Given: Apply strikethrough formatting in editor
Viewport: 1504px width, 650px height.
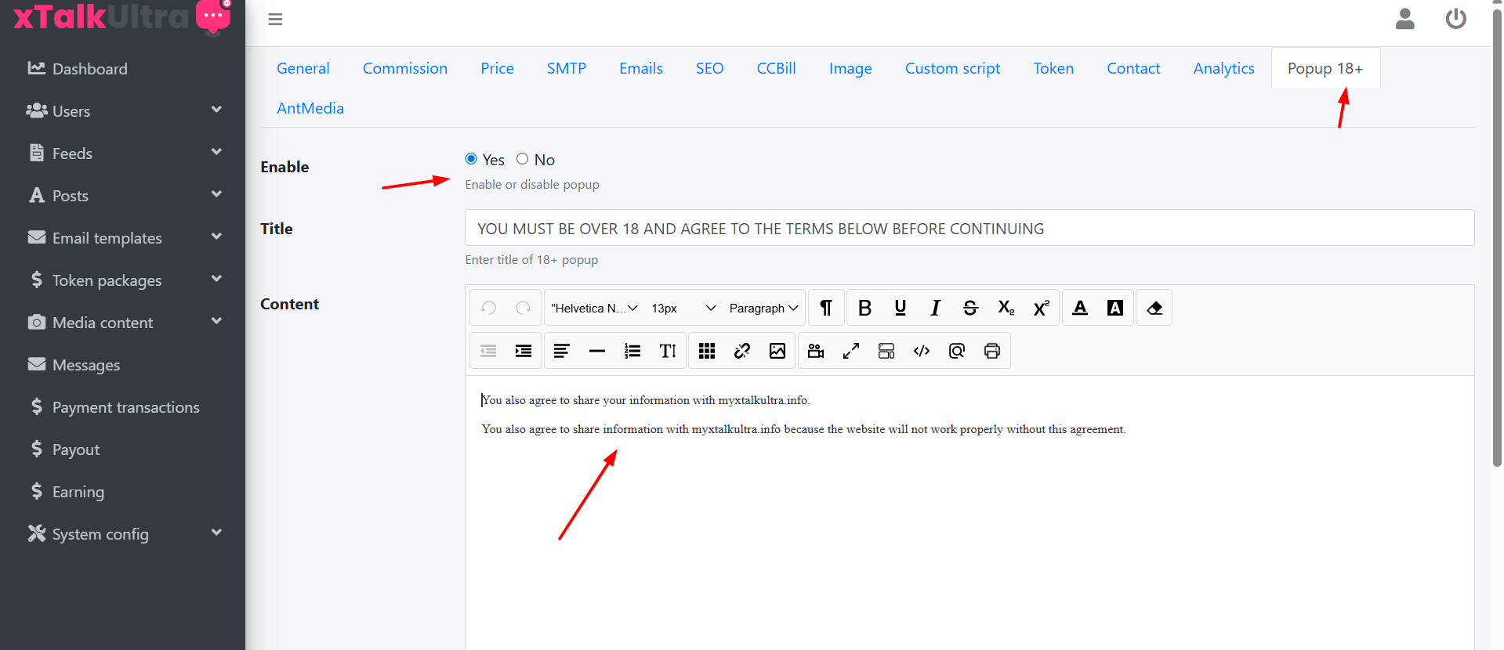Looking at the screenshot, I should 970,308.
